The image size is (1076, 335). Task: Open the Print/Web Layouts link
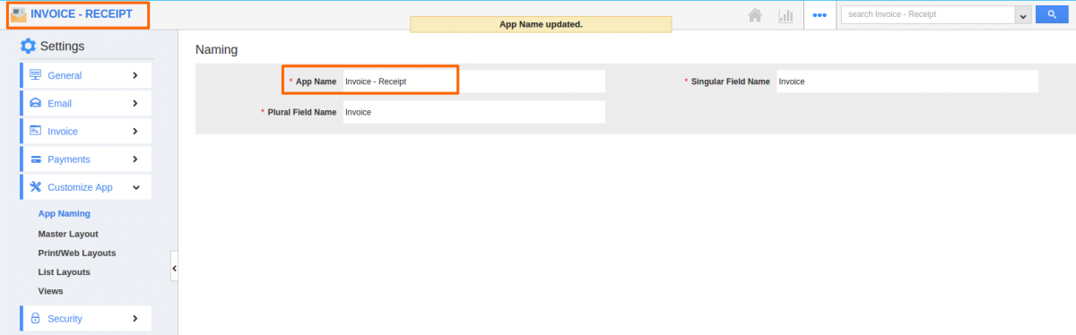point(77,253)
